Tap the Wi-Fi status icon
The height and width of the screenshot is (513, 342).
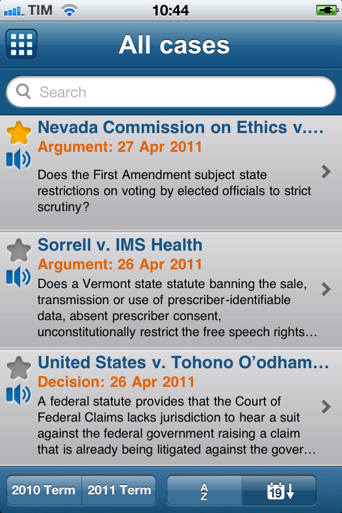[x=69, y=11]
